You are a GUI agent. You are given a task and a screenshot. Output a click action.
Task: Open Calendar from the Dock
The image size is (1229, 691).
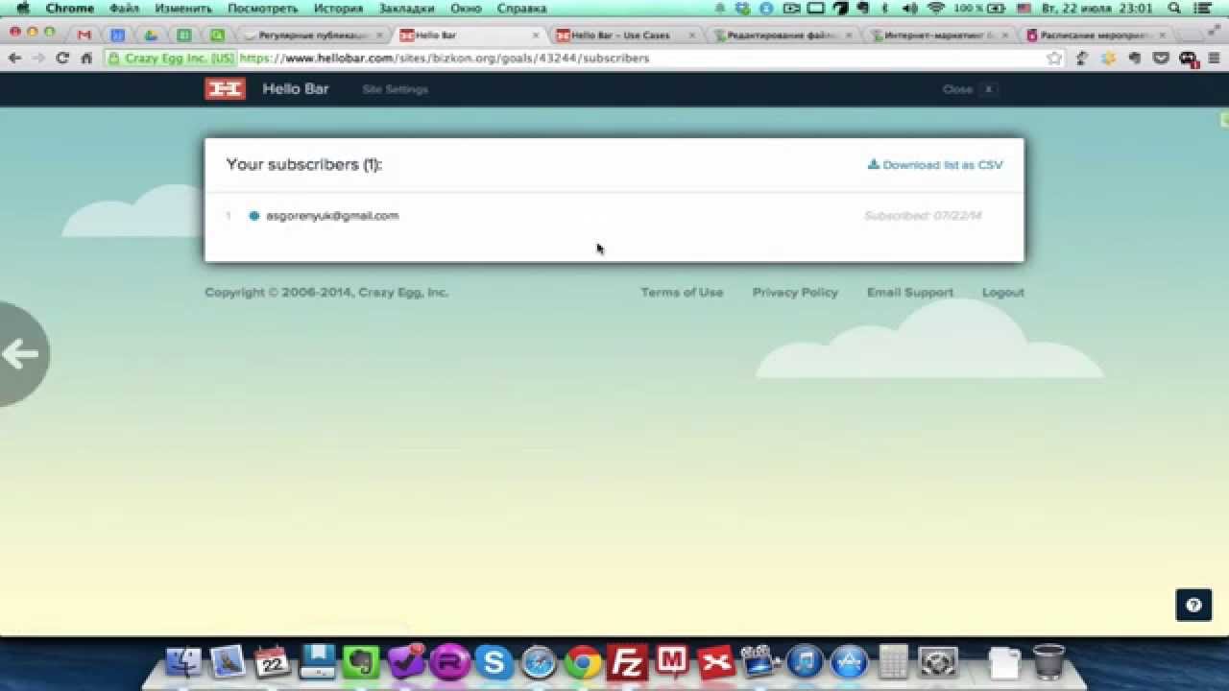[x=273, y=662]
